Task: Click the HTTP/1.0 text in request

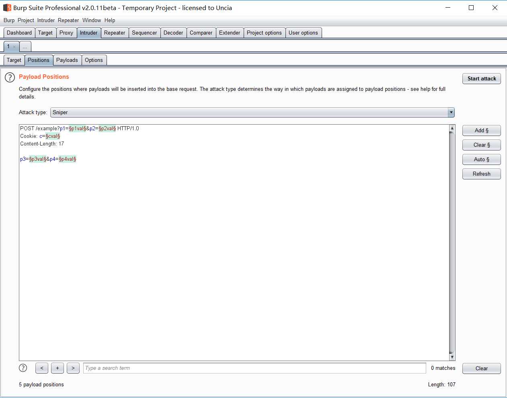Action: click(x=128, y=129)
